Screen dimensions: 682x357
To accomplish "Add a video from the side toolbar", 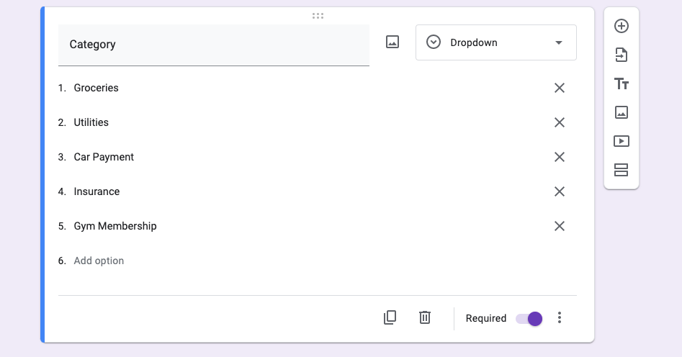I will click(x=622, y=141).
